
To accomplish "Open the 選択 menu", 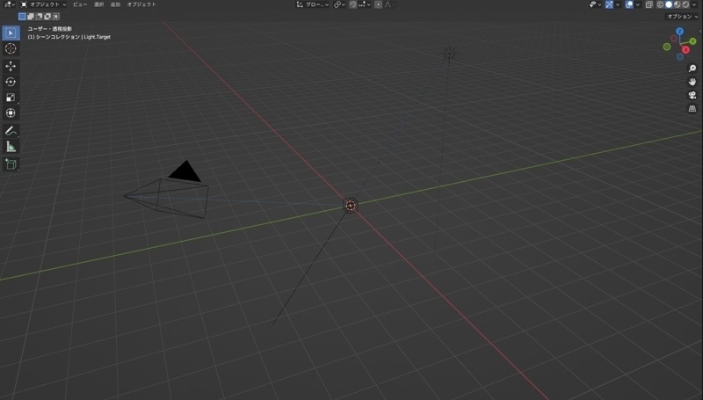I will (x=99, y=4).
